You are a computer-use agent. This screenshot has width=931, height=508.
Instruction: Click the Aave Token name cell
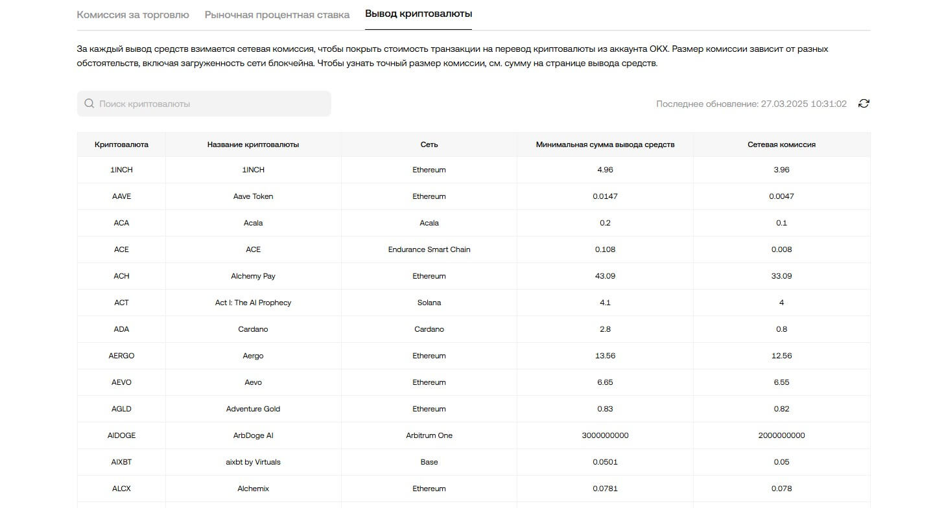(253, 196)
